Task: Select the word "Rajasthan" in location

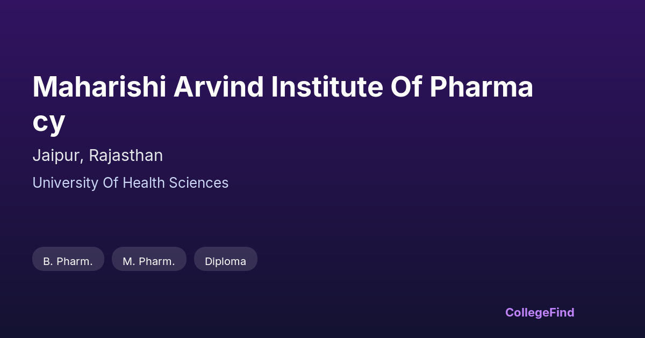Action: click(x=126, y=156)
